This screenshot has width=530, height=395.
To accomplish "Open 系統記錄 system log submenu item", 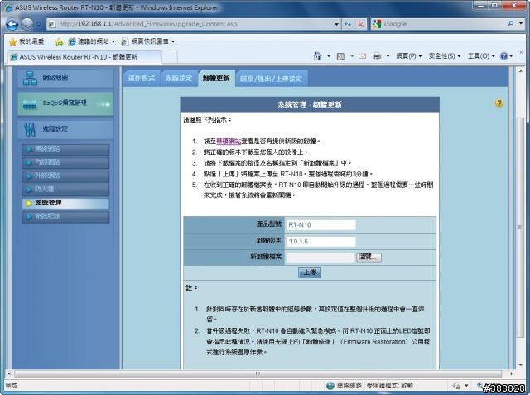I will (65, 217).
